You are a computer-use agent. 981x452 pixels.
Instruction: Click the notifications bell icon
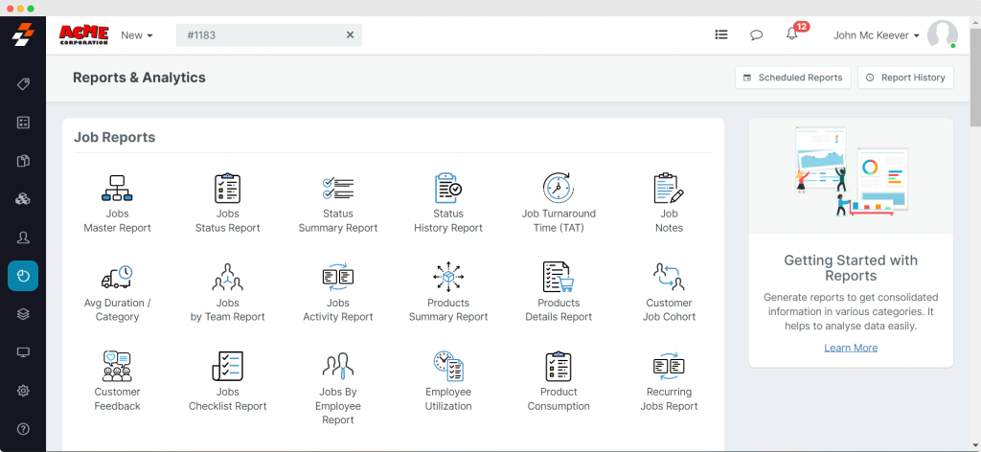click(x=791, y=34)
